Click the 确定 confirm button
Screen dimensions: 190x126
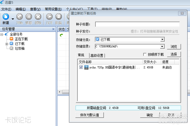pos(150,115)
